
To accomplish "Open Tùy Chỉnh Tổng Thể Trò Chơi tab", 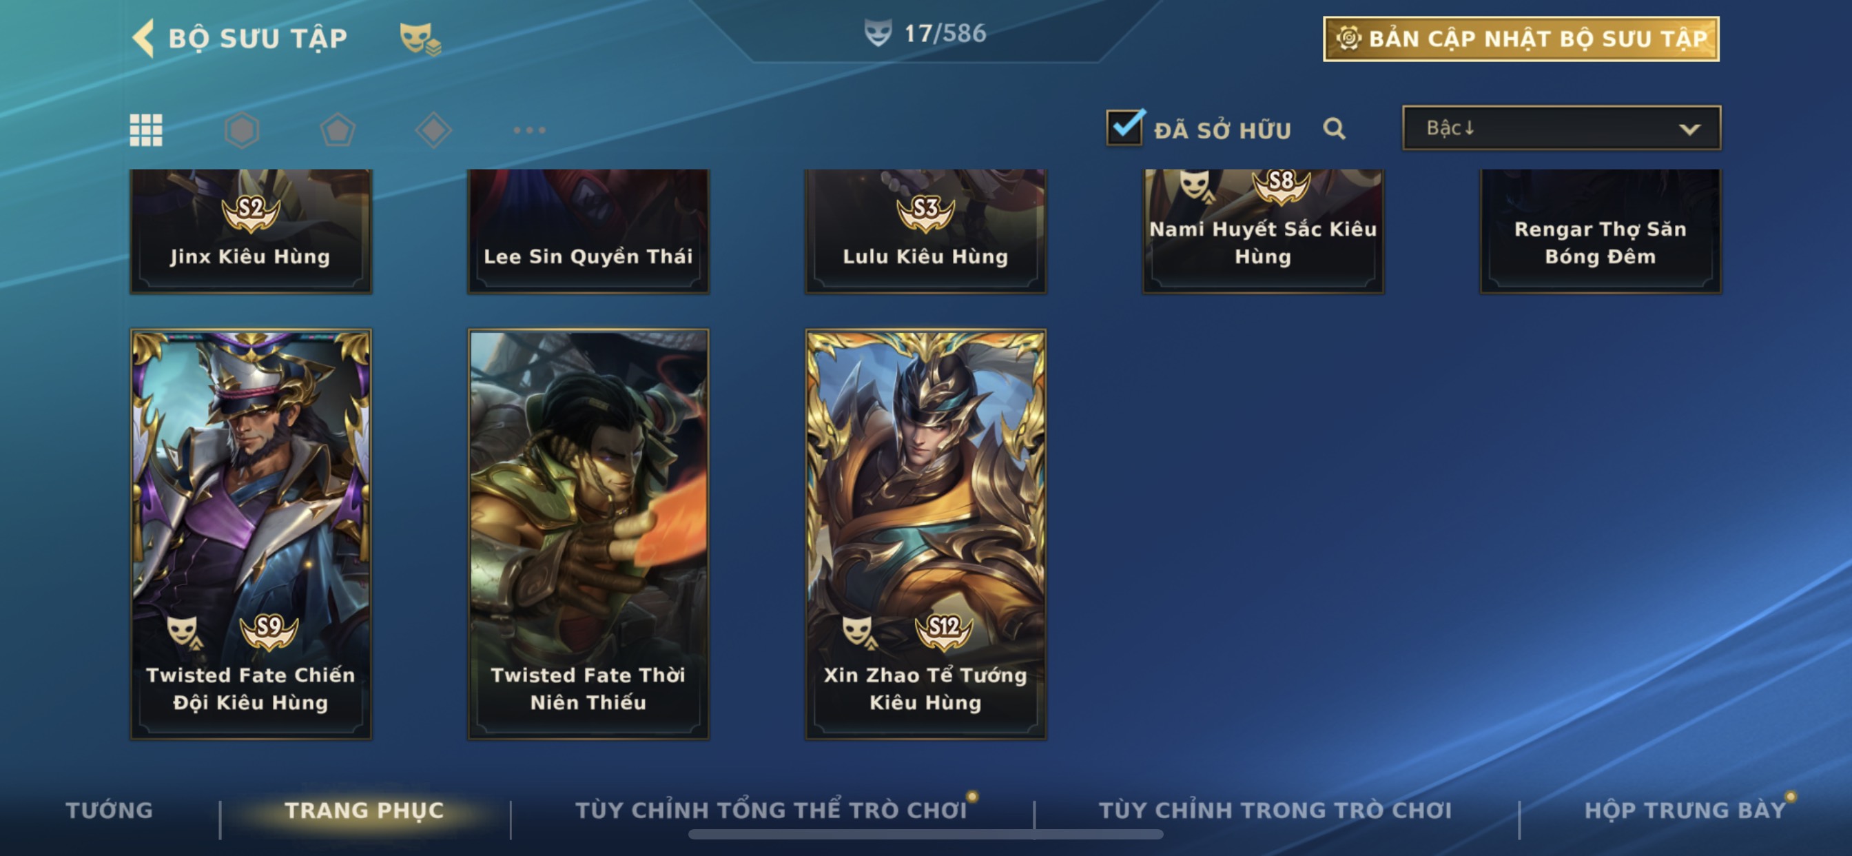I will pos(771,810).
